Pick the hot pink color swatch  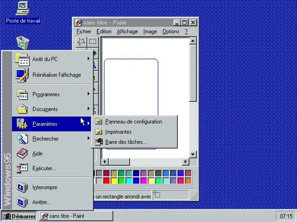point(181,181)
